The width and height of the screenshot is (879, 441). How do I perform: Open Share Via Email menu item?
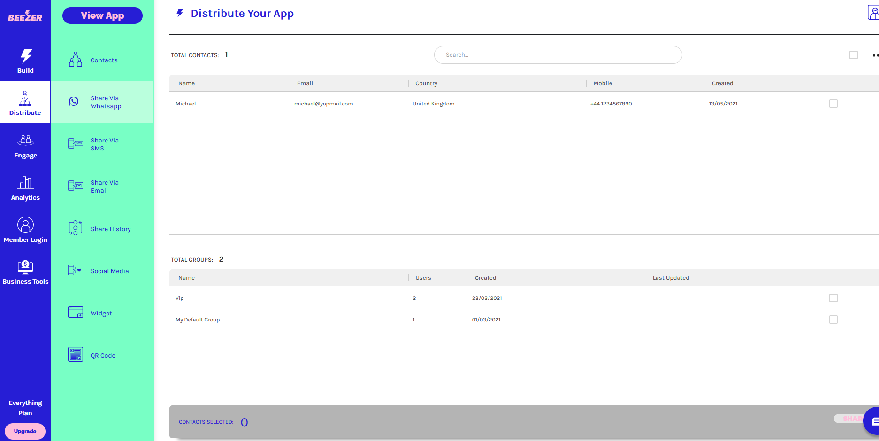102,187
